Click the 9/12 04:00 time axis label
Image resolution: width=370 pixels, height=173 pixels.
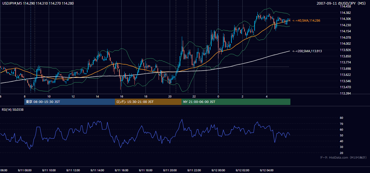[x=267, y=170]
